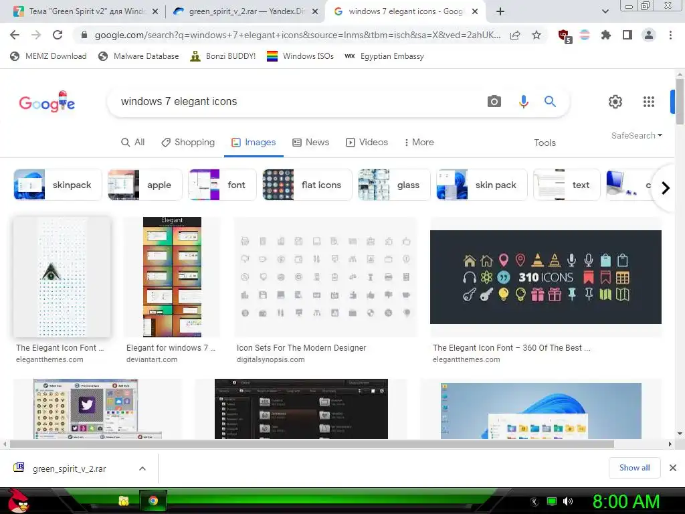Open the Google apps grid
This screenshot has width=685, height=514.
pyautogui.click(x=649, y=102)
